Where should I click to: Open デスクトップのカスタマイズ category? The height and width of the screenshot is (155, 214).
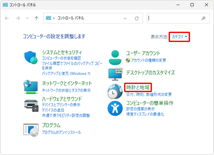[x=150, y=73]
